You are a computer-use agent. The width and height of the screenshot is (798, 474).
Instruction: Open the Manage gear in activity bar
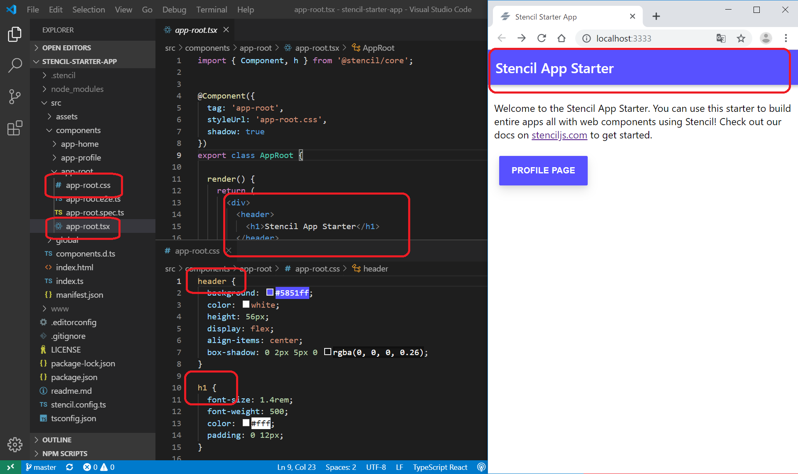tap(15, 444)
